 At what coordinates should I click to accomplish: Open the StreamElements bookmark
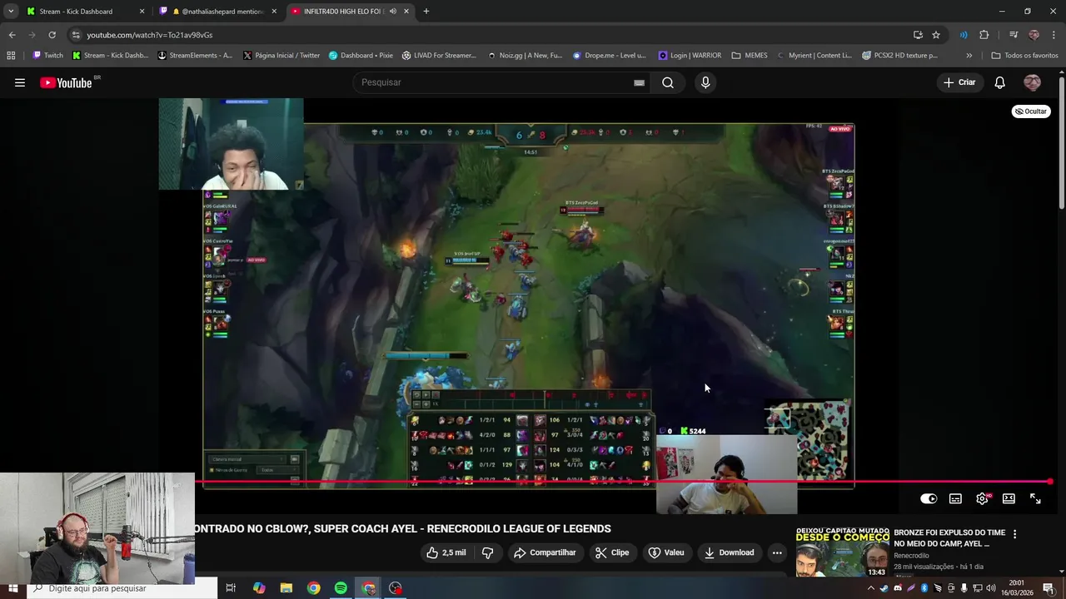point(195,56)
